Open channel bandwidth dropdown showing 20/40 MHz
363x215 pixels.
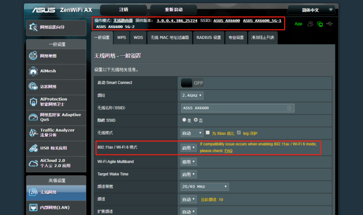204,186
